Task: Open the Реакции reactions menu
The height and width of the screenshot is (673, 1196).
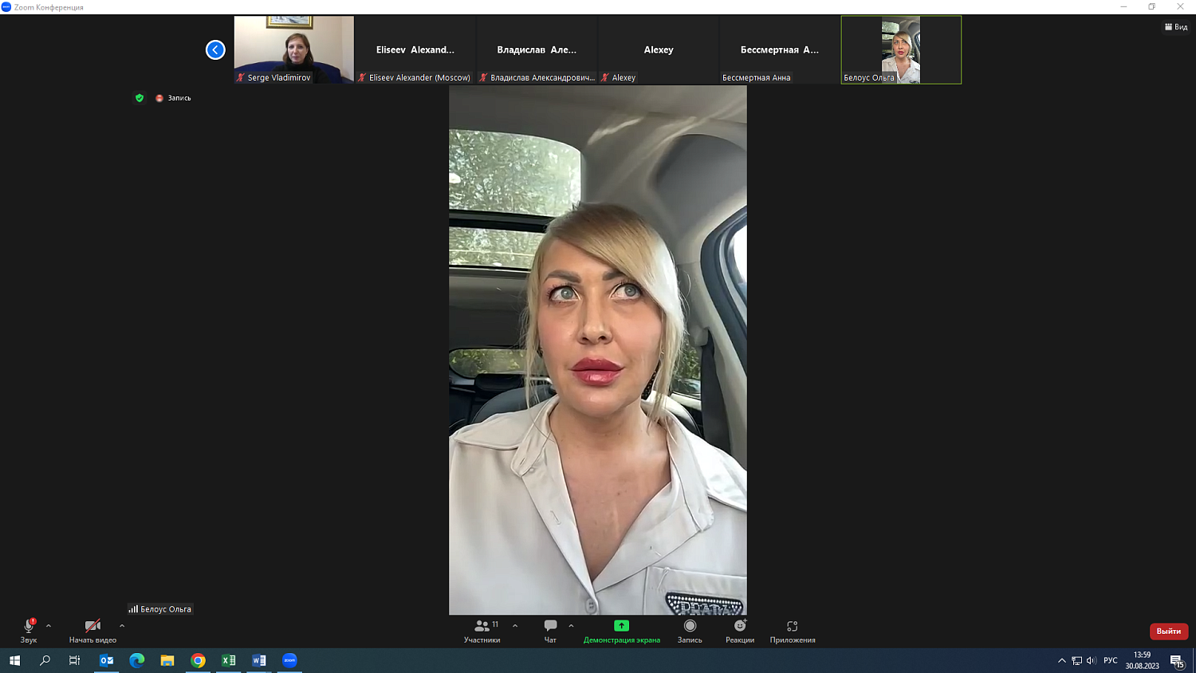Action: coord(740,631)
